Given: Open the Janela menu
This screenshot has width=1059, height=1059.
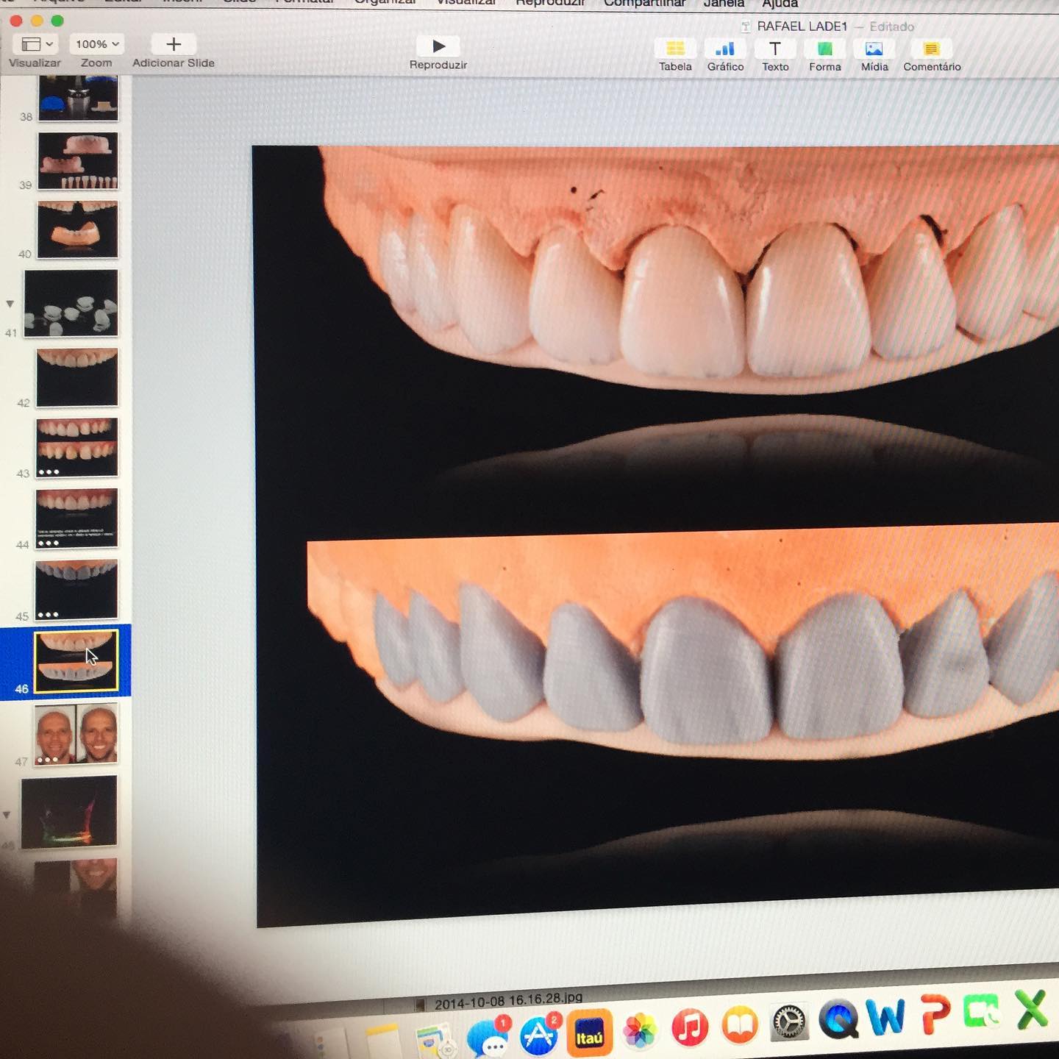Looking at the screenshot, I should 724,4.
